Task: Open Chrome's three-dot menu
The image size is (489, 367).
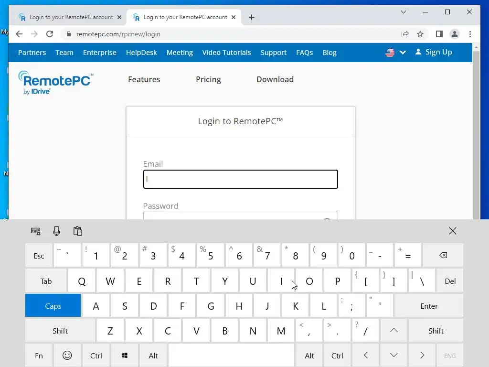Action: [470, 34]
